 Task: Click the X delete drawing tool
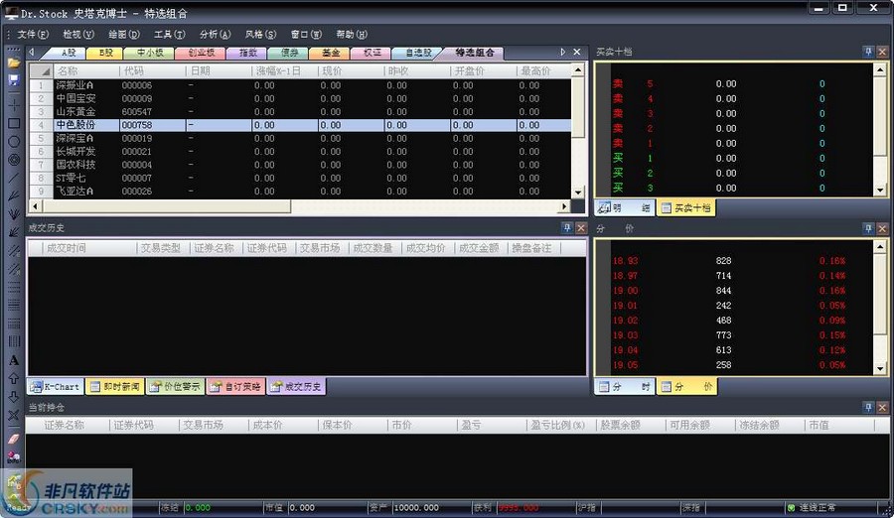(14, 415)
